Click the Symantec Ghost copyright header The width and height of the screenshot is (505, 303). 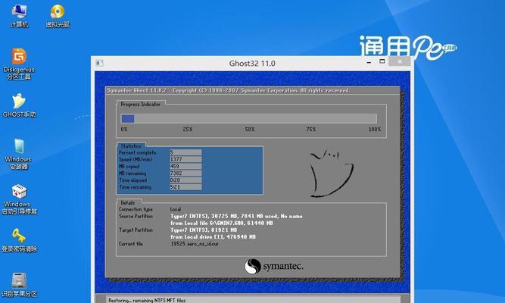click(229, 91)
